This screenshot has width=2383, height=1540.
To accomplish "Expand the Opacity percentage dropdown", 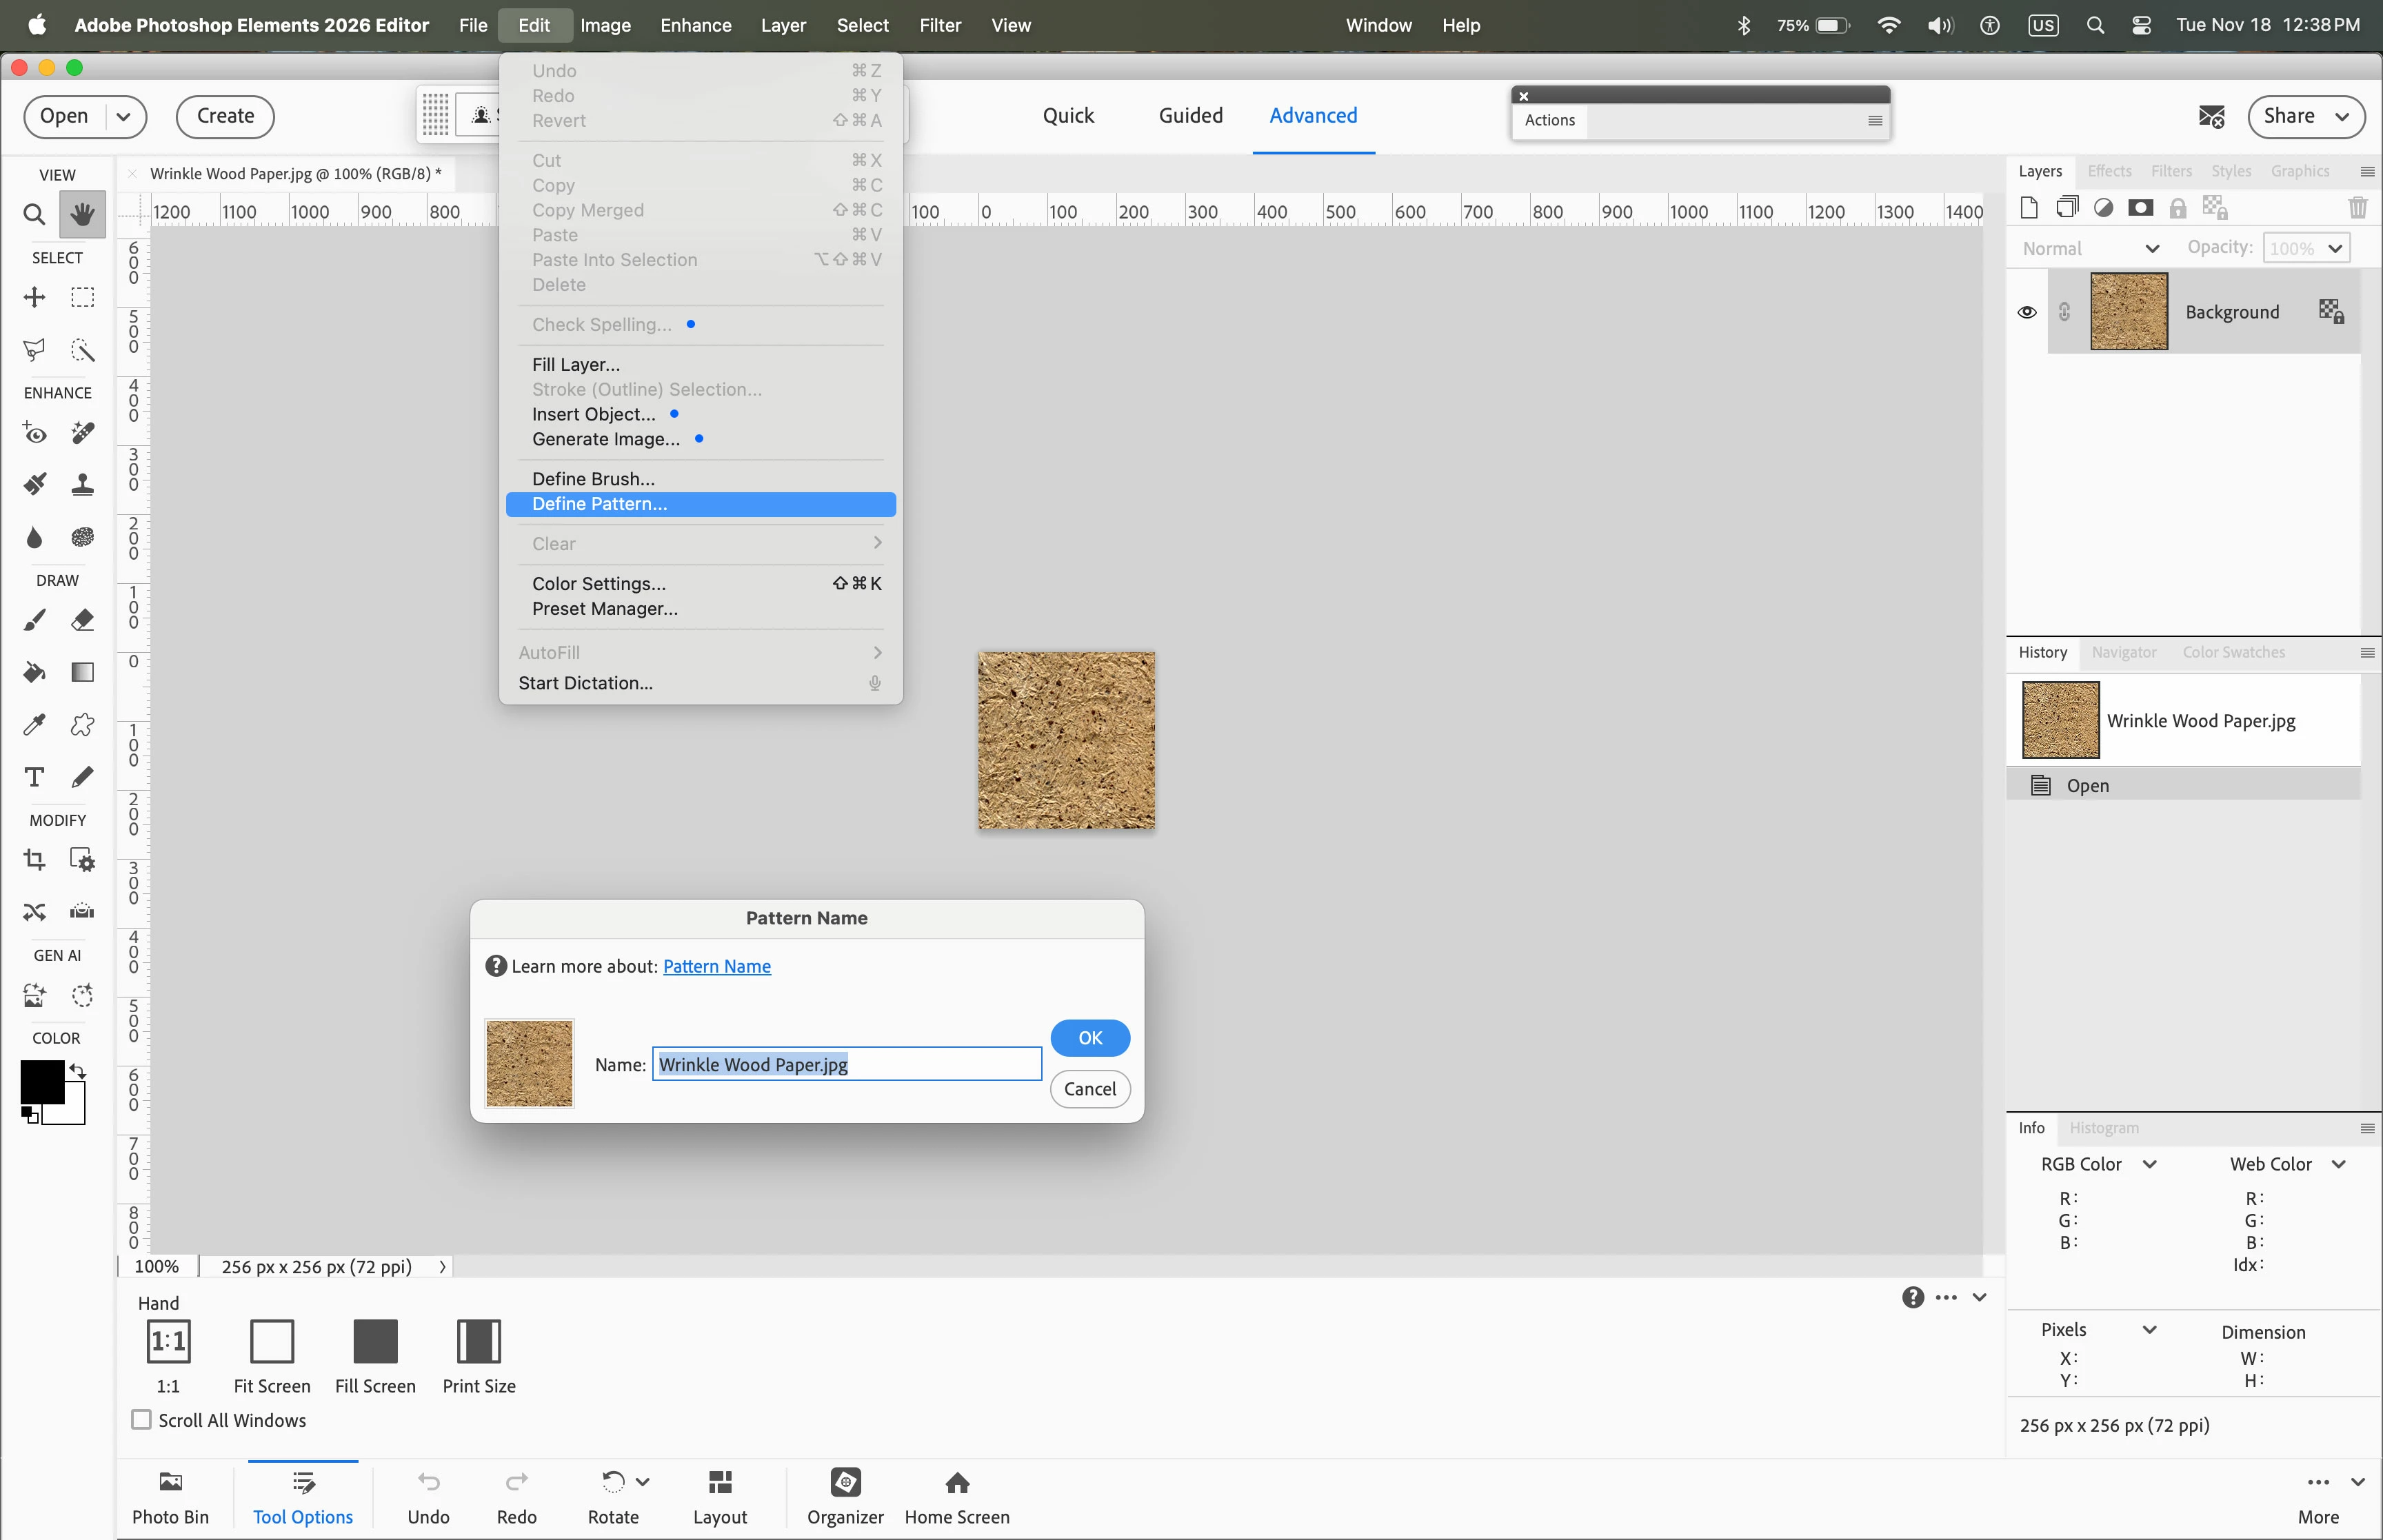I will [x=2335, y=249].
